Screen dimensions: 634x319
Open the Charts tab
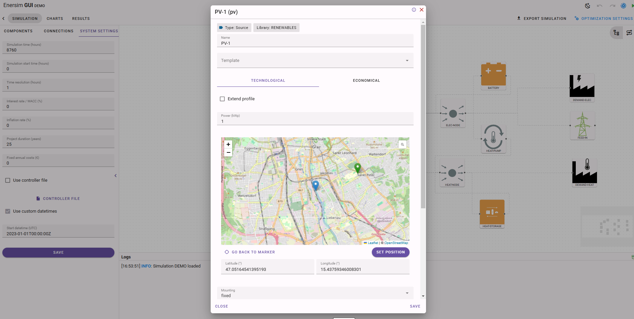55,19
